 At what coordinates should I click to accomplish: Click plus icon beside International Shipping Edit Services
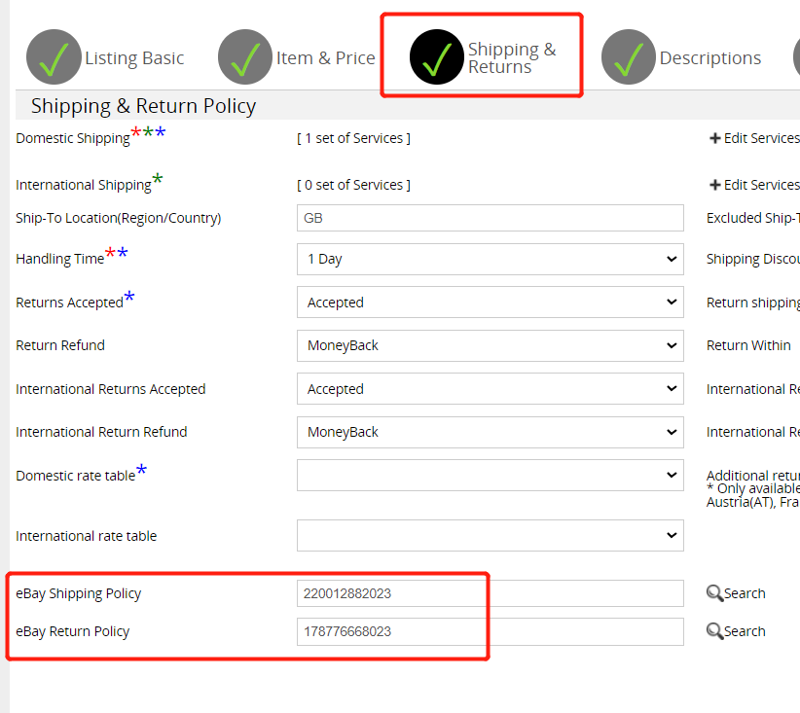point(714,185)
